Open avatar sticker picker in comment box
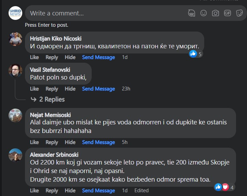The height and width of the screenshot is (196, 247). [x=192, y=13]
